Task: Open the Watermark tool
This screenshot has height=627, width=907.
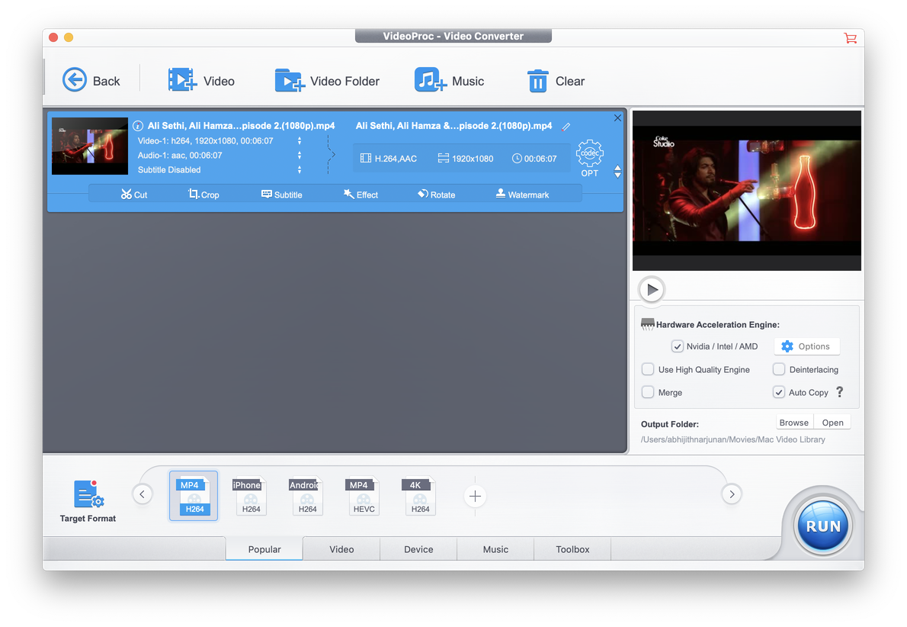Action: click(522, 195)
